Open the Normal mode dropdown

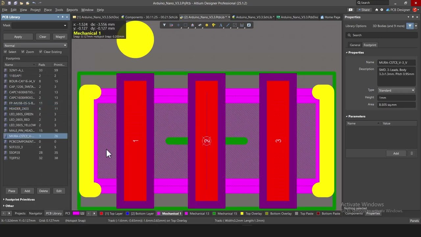[35, 45]
